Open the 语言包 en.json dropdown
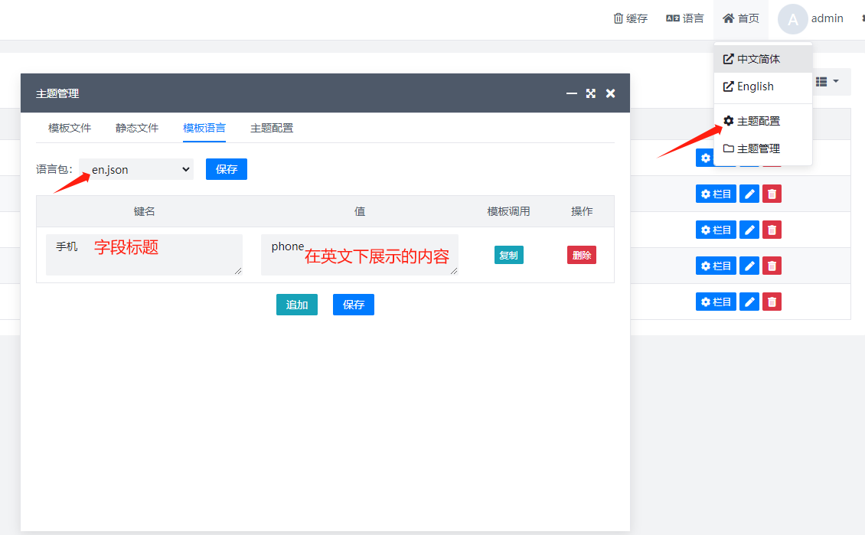 [x=136, y=169]
